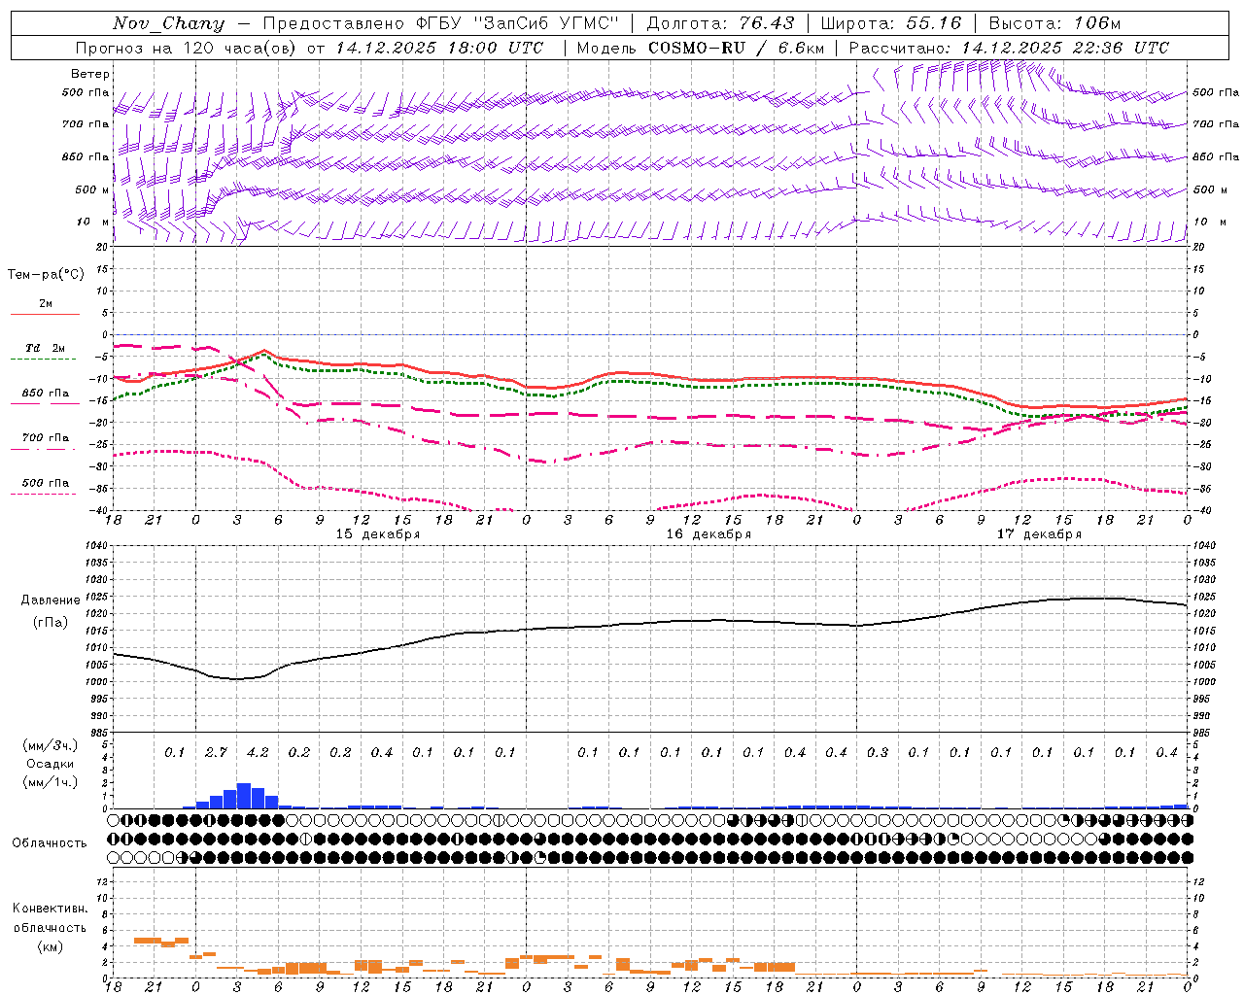Click the date label 17 декабря
Image resolution: width=1244 pixels, height=995 pixels.
[1039, 534]
